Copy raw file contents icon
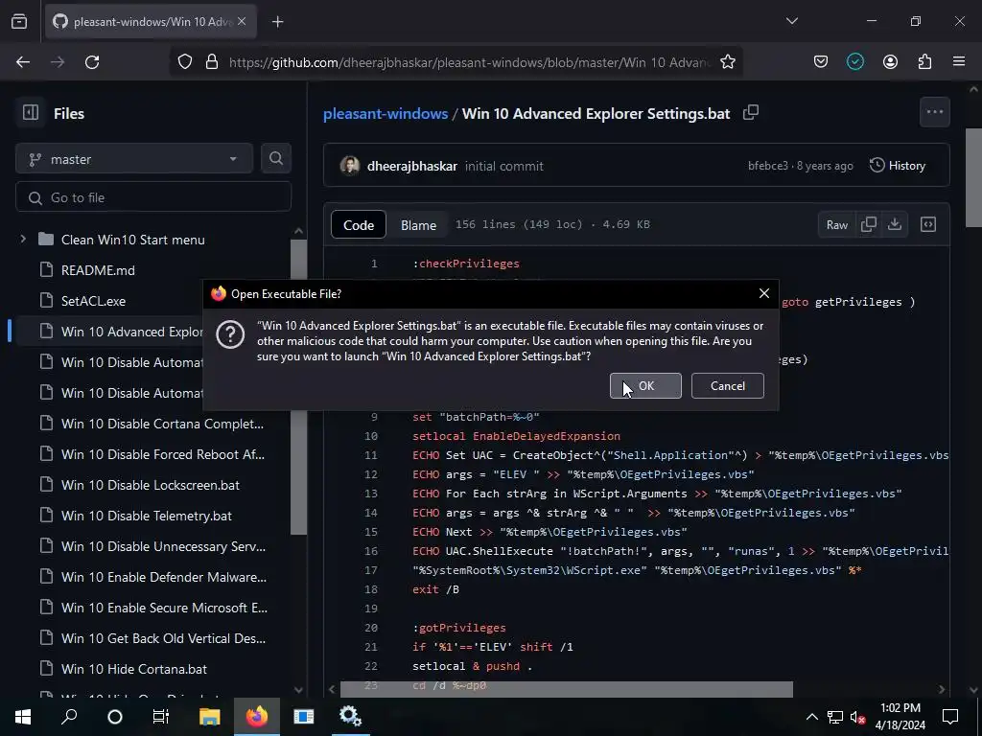The image size is (982, 736). click(868, 224)
